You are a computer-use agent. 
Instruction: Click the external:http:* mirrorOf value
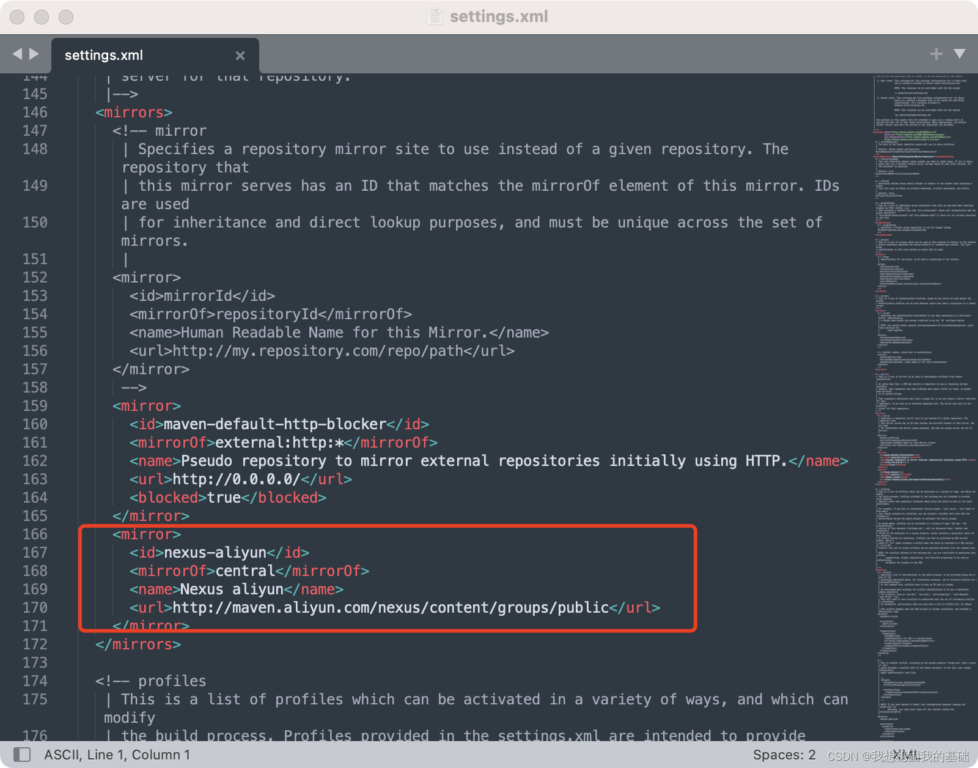pos(279,443)
